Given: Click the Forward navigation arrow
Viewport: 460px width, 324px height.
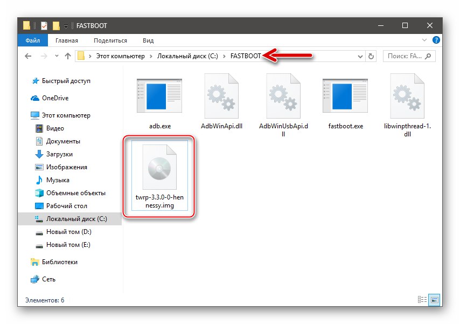Looking at the screenshot, I should pyautogui.click(x=44, y=56).
